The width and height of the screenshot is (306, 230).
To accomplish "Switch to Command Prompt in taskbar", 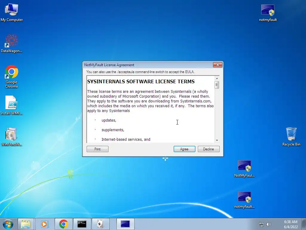I will (x=82, y=224).
